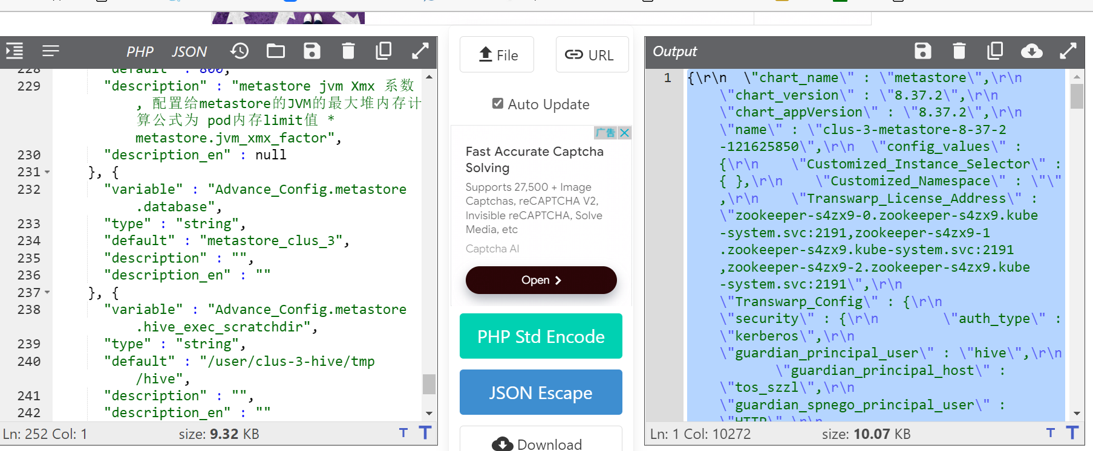Copy the Output panel content

tap(995, 51)
